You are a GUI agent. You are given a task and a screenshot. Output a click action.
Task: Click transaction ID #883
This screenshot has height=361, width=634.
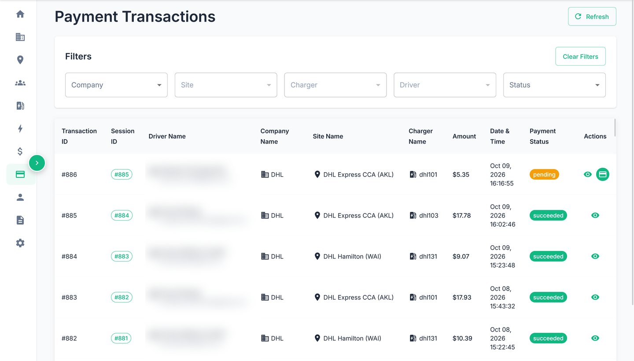coord(69,297)
